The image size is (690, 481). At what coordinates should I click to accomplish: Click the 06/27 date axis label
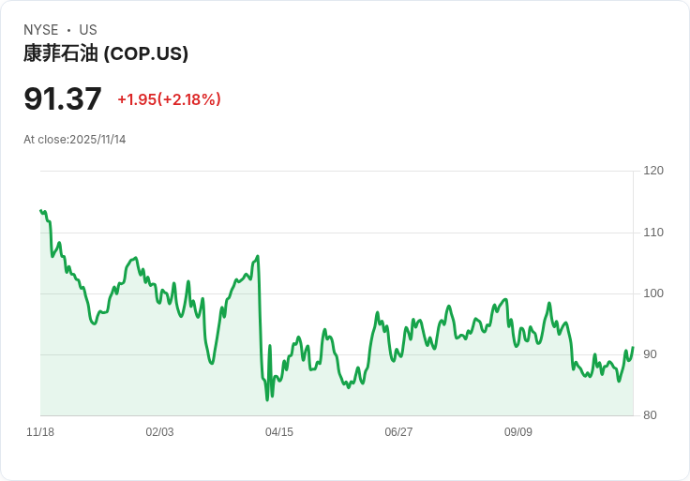398,432
